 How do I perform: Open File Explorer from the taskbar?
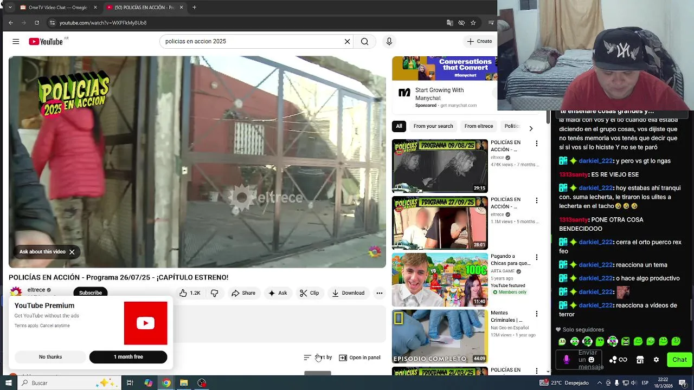184,383
